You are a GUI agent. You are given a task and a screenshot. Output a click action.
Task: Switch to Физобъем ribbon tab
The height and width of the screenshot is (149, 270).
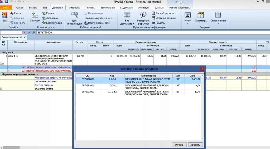[x=74, y=8]
